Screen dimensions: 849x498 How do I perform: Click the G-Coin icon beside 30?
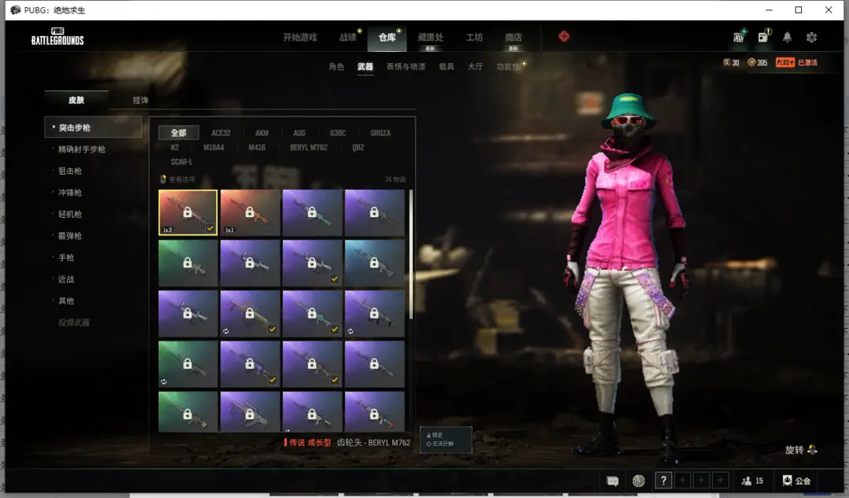pos(726,62)
